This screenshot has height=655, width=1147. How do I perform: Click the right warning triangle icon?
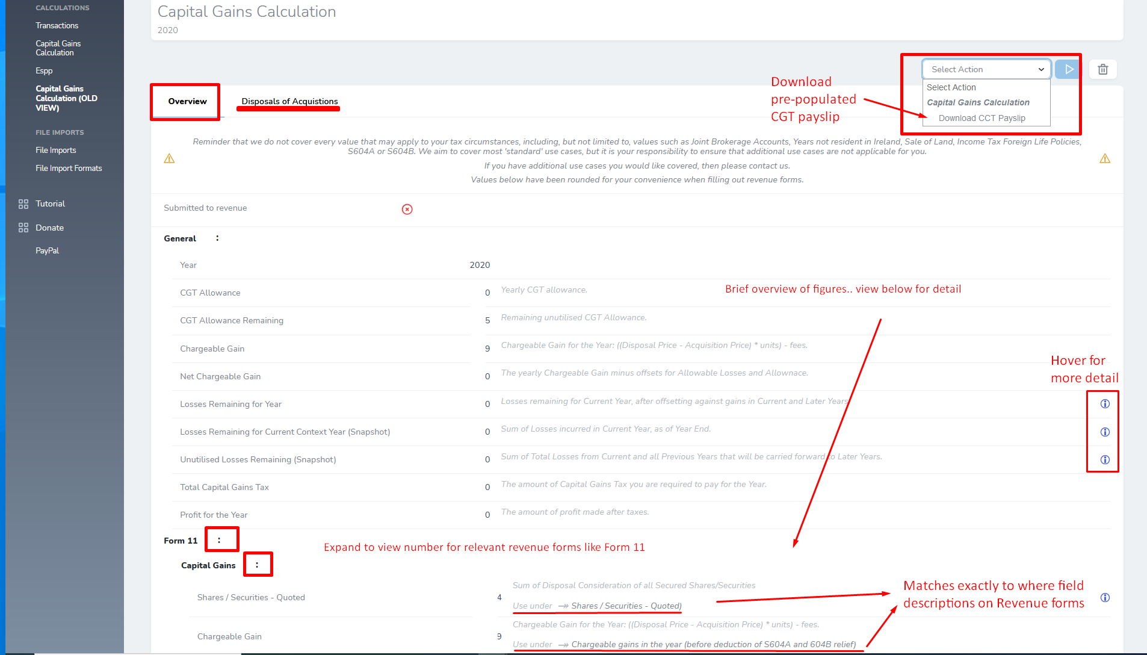(1105, 158)
